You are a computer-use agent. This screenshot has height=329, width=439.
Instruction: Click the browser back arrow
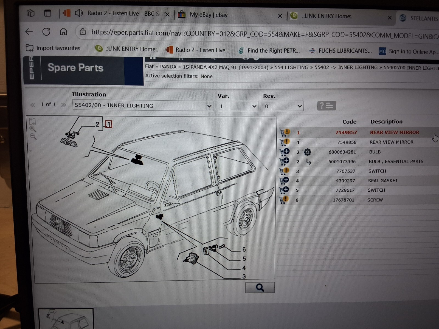pos(29,32)
